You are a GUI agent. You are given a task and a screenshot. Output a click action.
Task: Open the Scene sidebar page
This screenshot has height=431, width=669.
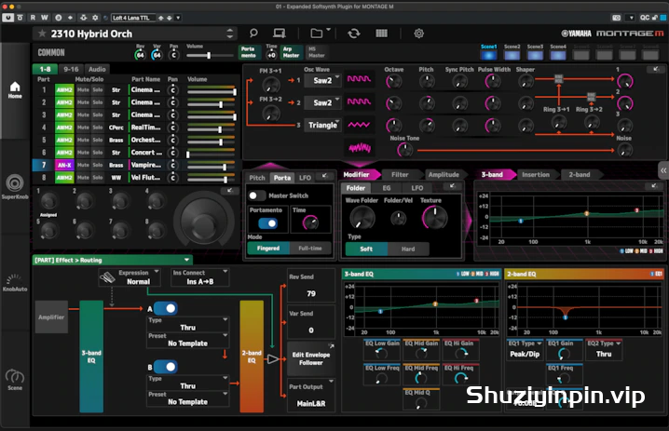[15, 380]
